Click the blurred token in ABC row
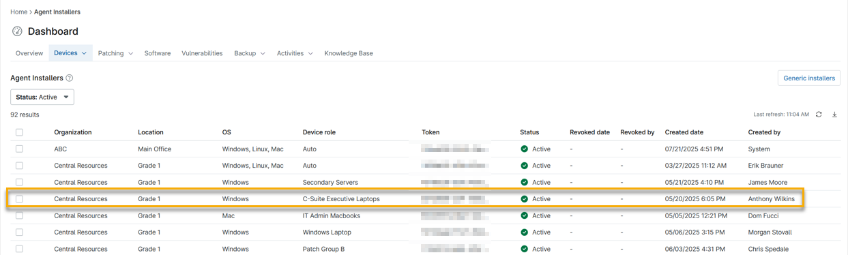The width and height of the screenshot is (848, 255). point(456,149)
